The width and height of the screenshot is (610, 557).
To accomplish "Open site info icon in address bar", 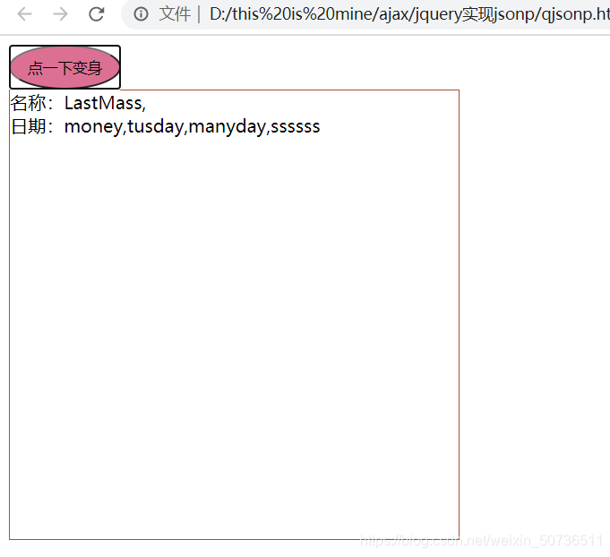I will 141,14.
